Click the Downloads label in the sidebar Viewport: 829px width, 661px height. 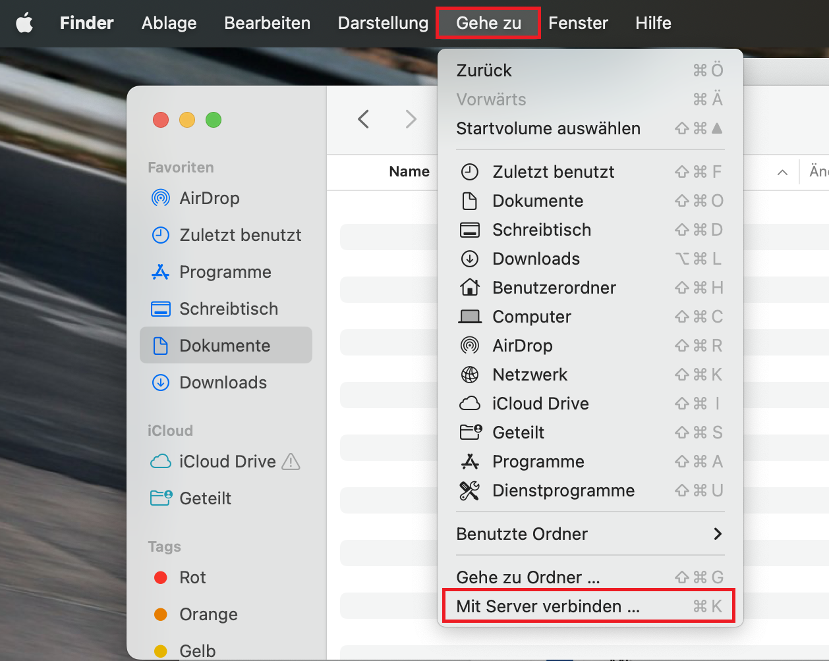(x=223, y=383)
